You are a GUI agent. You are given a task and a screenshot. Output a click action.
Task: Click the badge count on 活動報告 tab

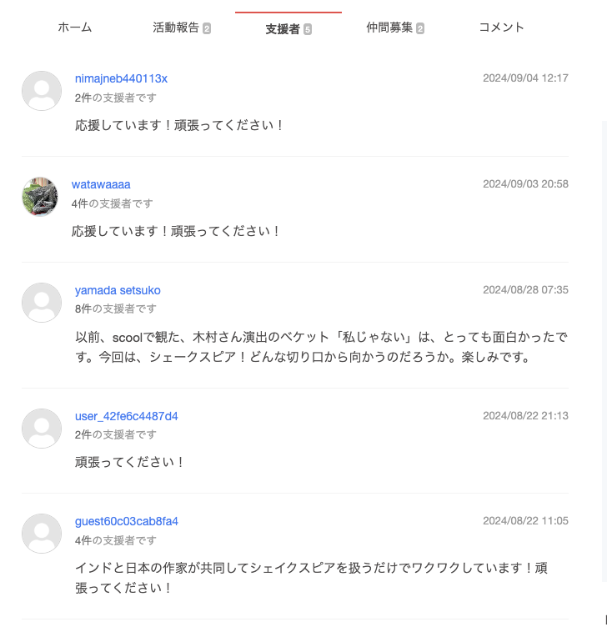207,28
